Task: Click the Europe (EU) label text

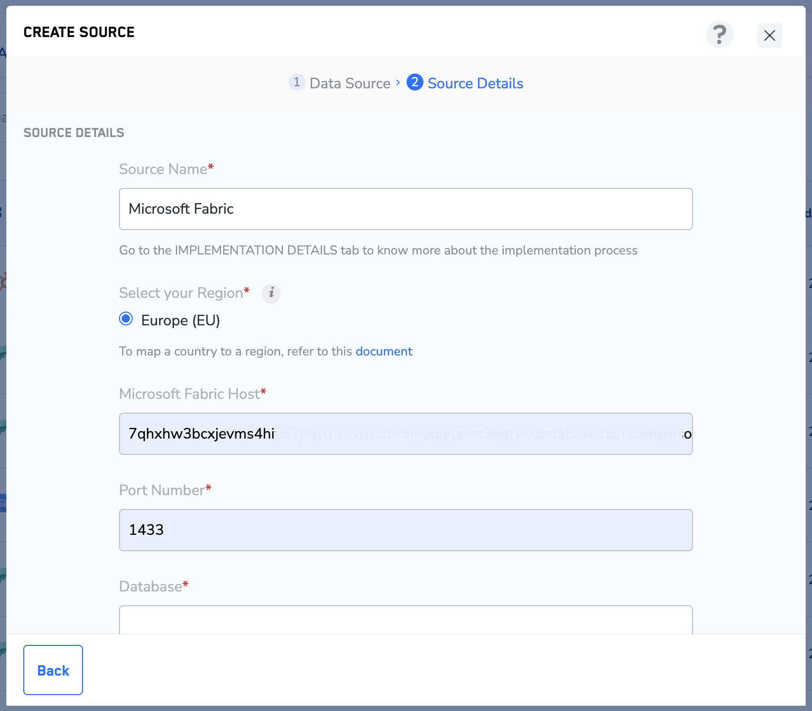Action: pos(180,321)
